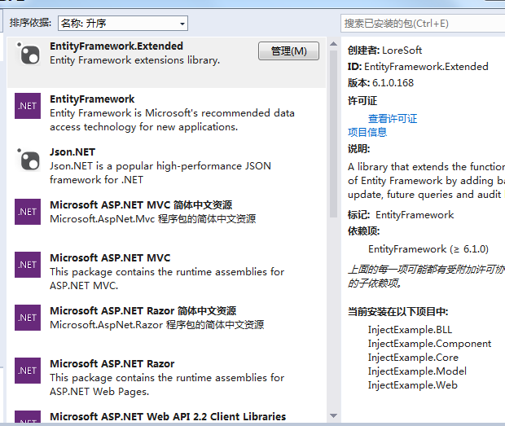
Task: Click the Json.NET description text
Action: click(160, 173)
